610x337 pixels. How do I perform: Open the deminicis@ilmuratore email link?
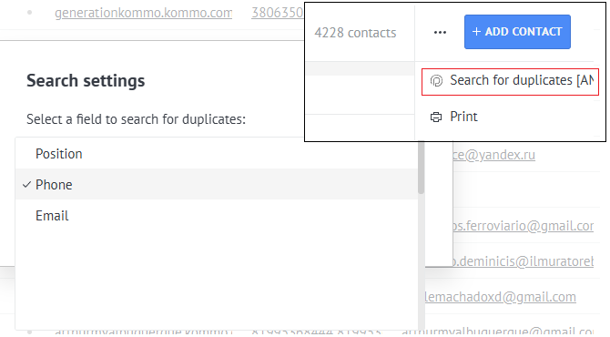[x=524, y=261]
